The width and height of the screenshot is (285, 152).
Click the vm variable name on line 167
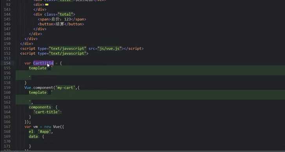[x=35, y=127]
